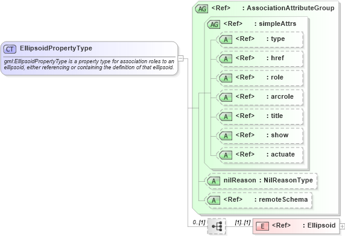Image resolution: width=345 pixels, height=236 pixels.
Task: Click the A icon next to title
Action: 226,117
